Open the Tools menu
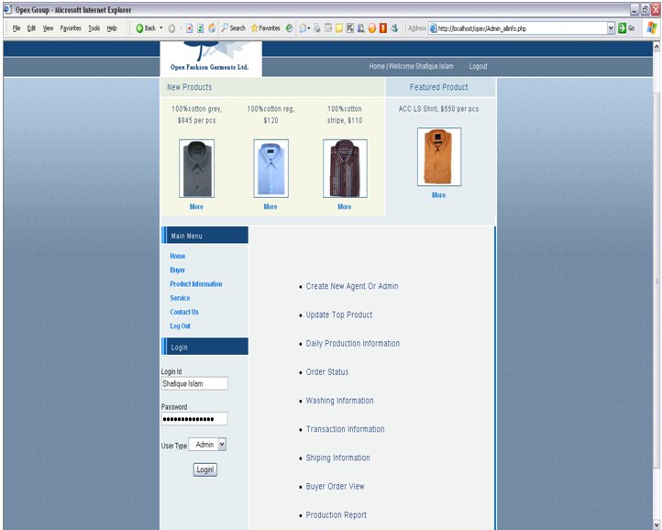The height and width of the screenshot is (530, 662). pos(94,28)
